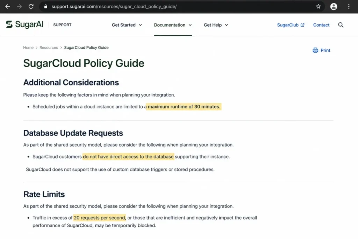Click highlighted "do not have direct access to the database"
The image size is (358, 239).
pos(128,157)
